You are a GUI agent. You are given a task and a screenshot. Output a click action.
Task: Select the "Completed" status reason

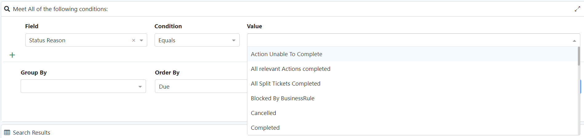[265, 128]
